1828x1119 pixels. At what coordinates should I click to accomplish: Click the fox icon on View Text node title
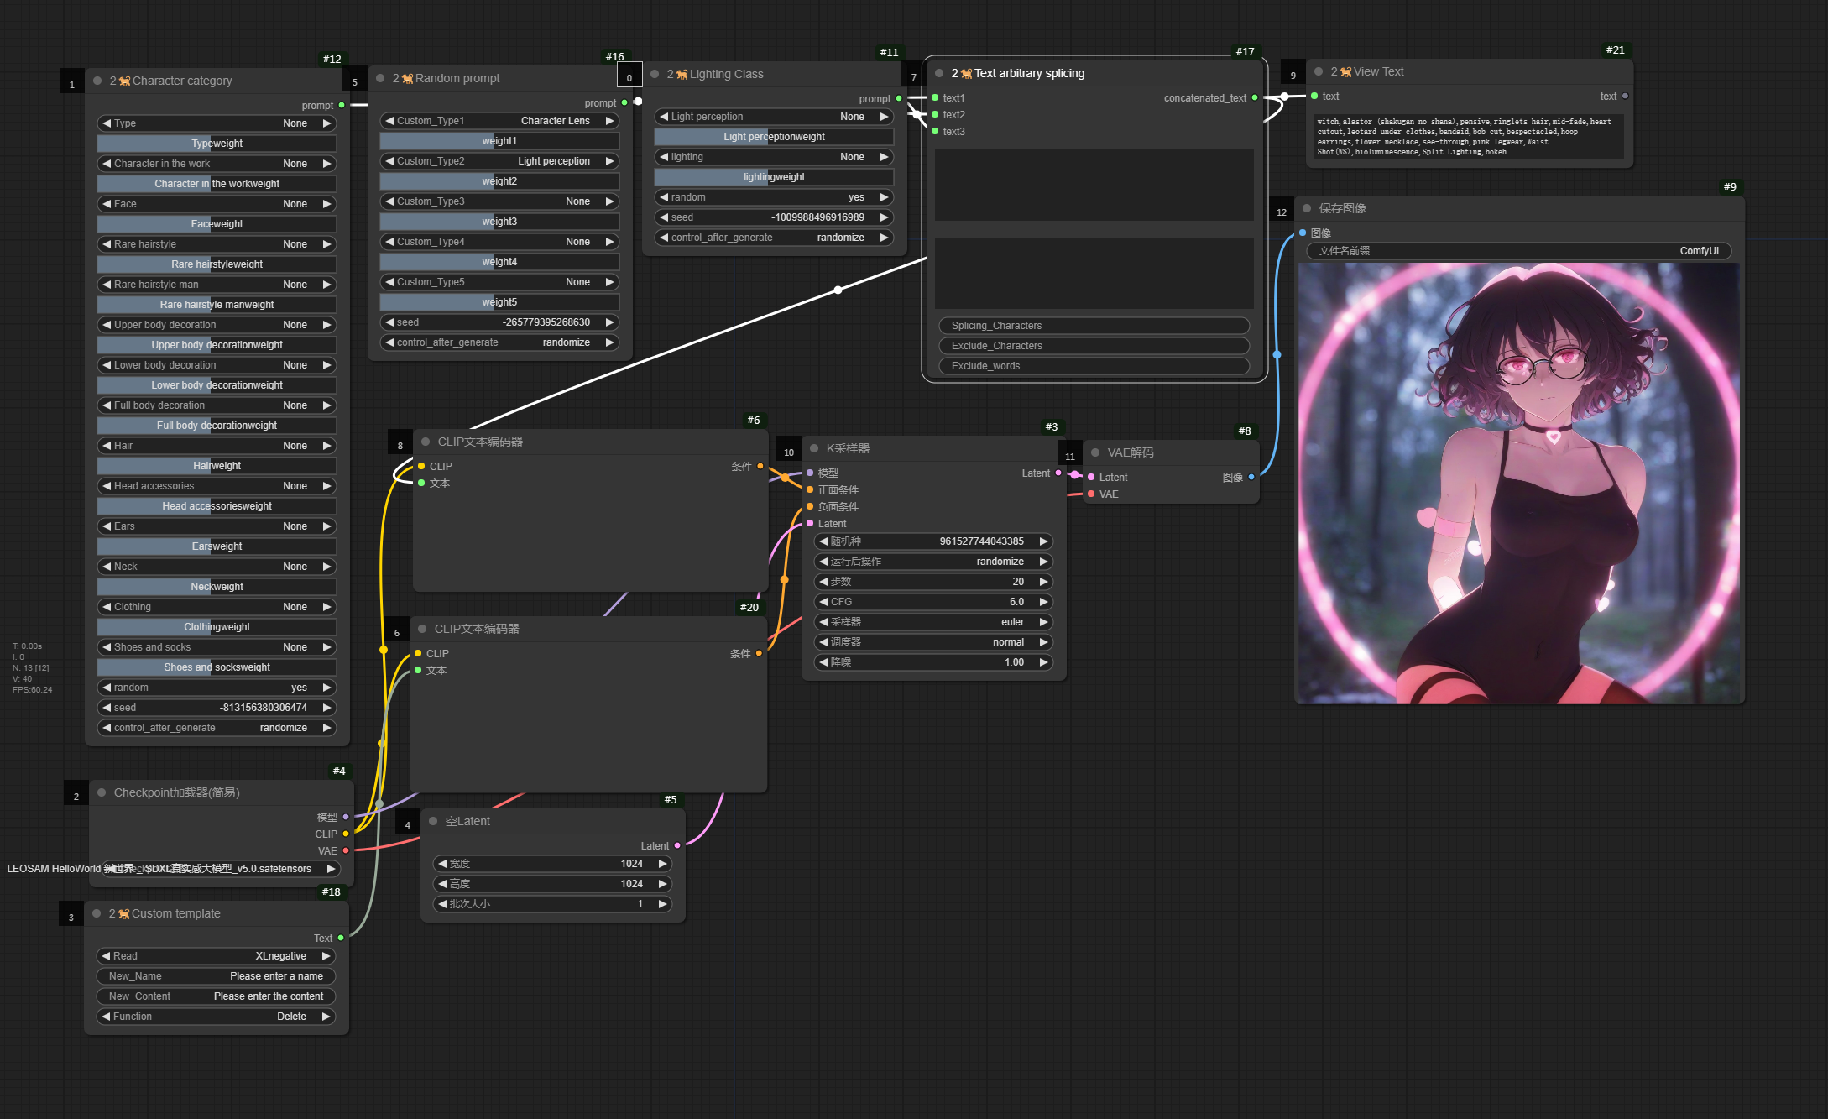tap(1346, 72)
